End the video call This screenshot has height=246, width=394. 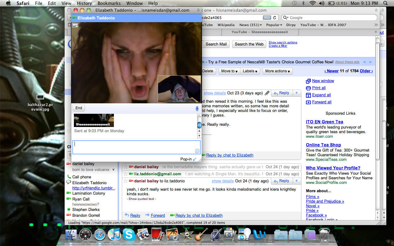(x=79, y=108)
